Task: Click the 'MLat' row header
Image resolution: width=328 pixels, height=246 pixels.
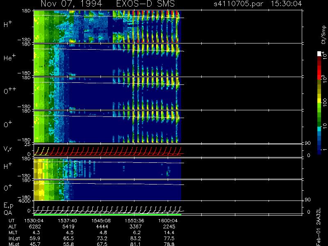Action: click(14, 244)
